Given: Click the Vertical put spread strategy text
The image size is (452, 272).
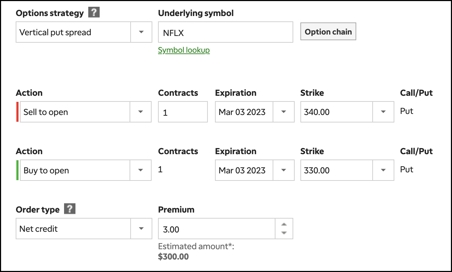Looking at the screenshot, I should click(x=56, y=32).
